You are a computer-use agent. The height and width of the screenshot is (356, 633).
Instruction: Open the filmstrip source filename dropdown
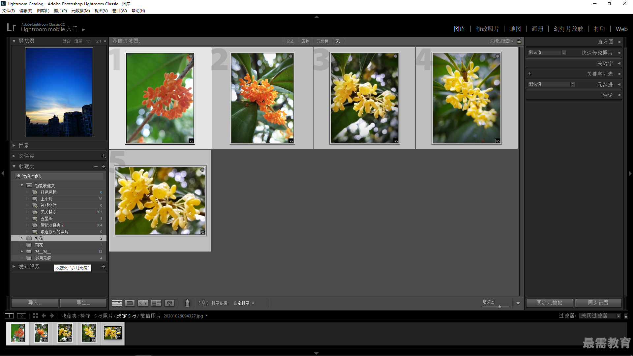coord(206,316)
